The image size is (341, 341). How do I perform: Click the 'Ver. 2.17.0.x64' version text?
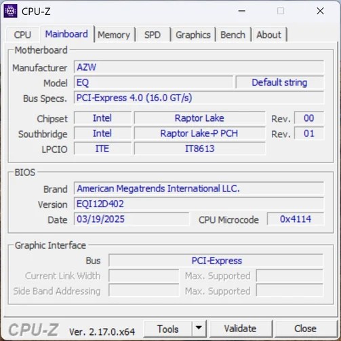click(x=102, y=332)
